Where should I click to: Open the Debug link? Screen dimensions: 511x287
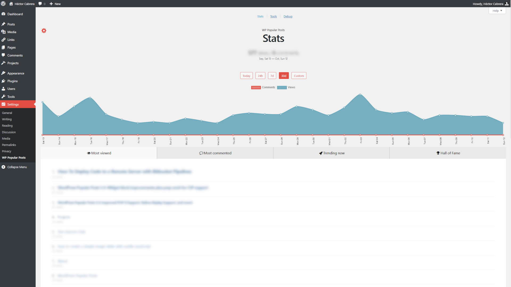pyautogui.click(x=288, y=16)
